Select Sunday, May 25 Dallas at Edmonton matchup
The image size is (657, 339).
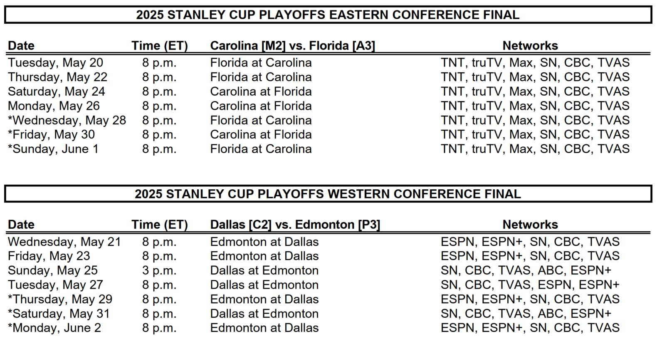point(264,270)
